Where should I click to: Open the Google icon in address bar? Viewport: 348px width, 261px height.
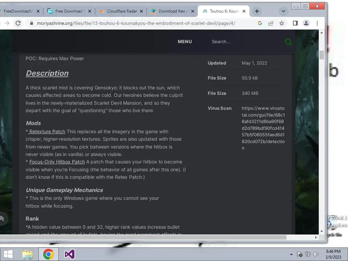point(260,23)
